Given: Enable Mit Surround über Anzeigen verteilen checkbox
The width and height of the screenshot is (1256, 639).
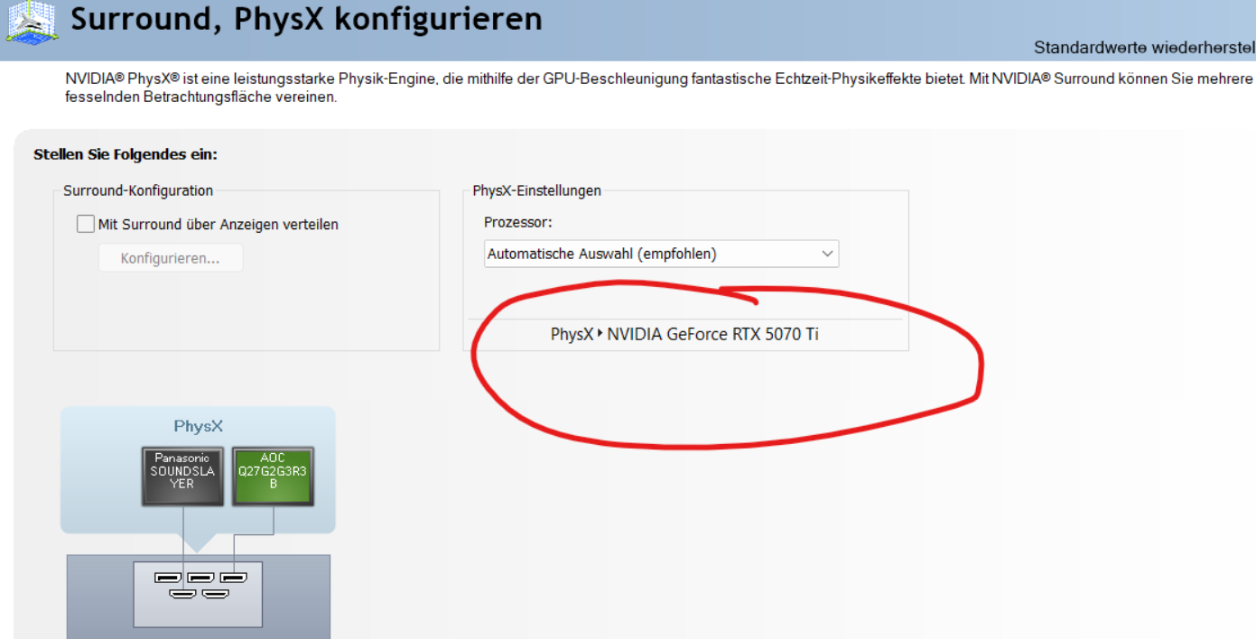Looking at the screenshot, I should coord(86,224).
